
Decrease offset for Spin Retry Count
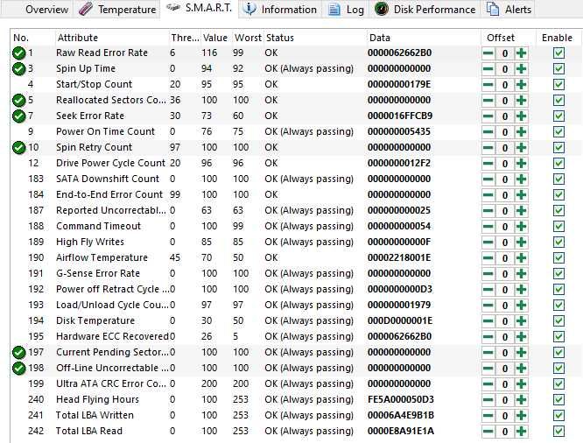point(488,148)
